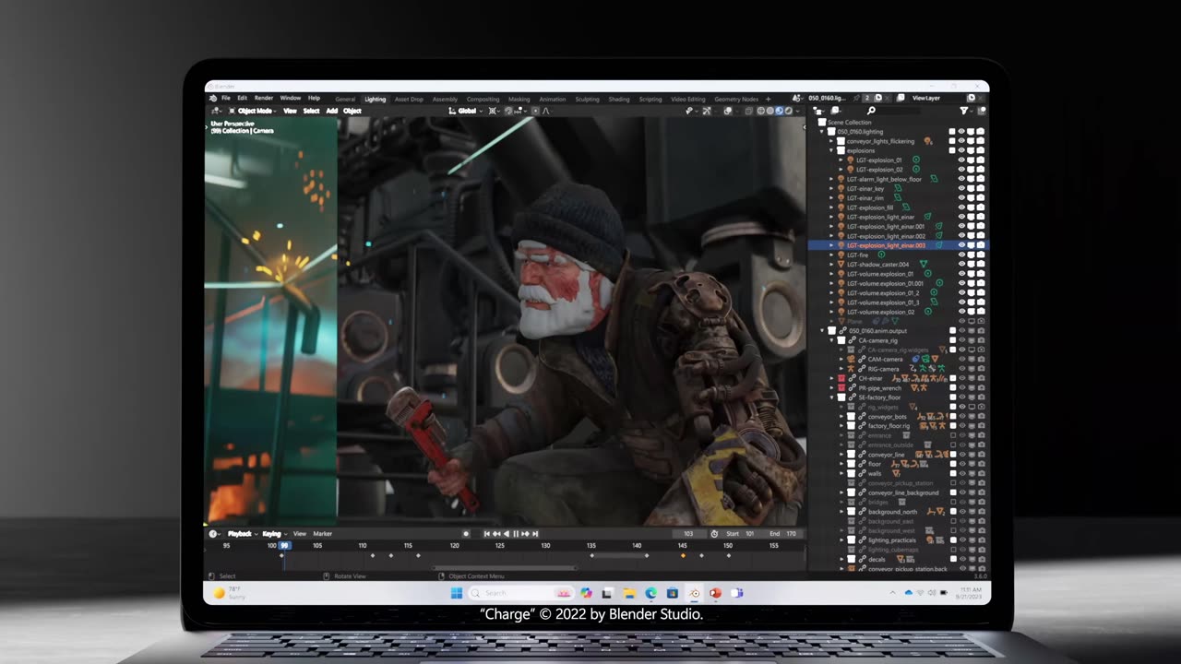Open the viewport Add menu

pyautogui.click(x=331, y=111)
